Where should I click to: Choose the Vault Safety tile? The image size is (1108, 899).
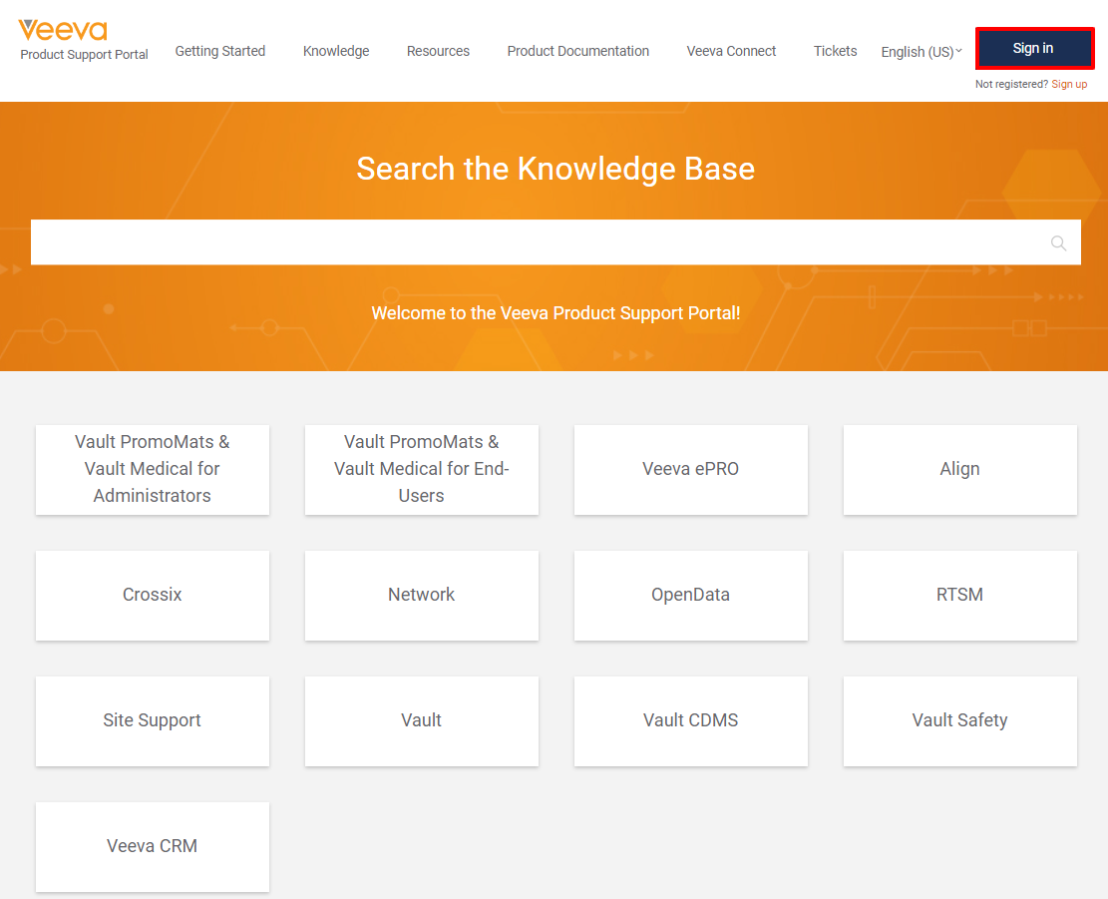tap(959, 720)
